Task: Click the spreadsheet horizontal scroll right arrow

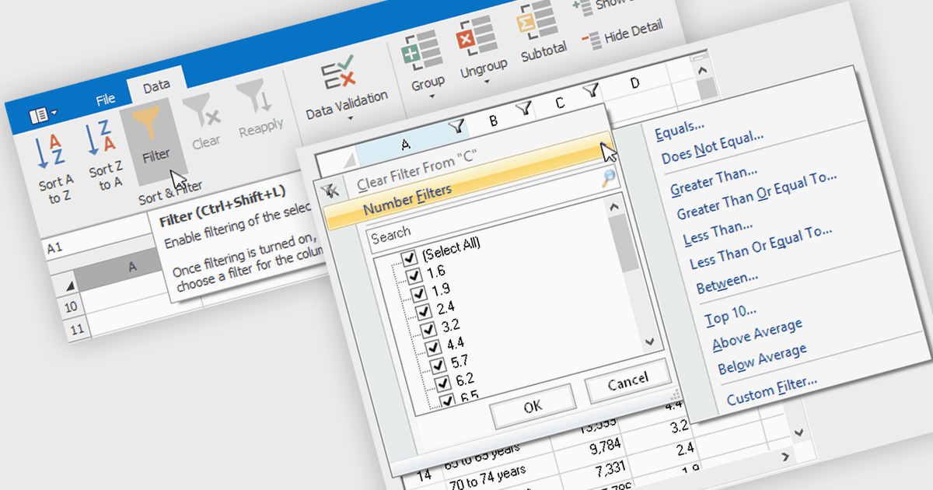Action: (786, 456)
